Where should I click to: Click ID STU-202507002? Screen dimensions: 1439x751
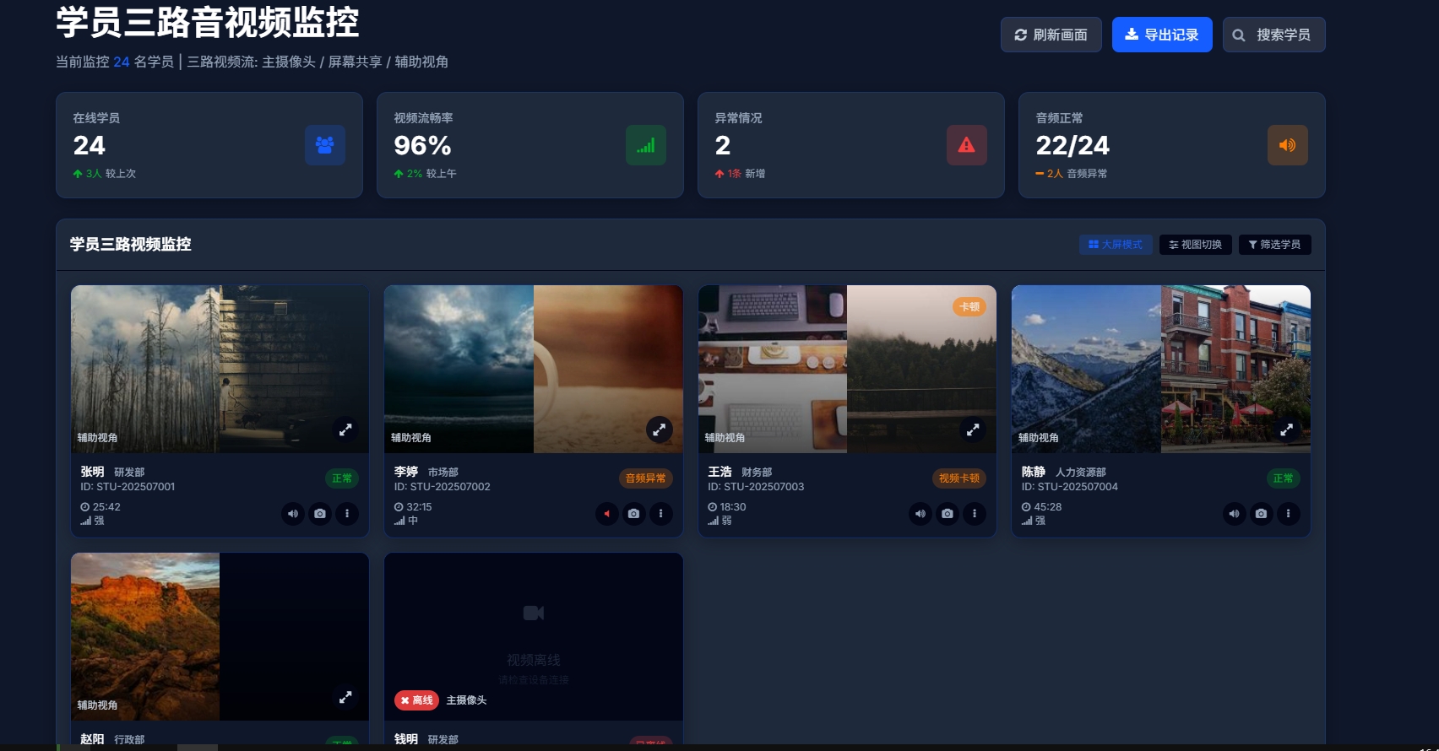pos(442,487)
